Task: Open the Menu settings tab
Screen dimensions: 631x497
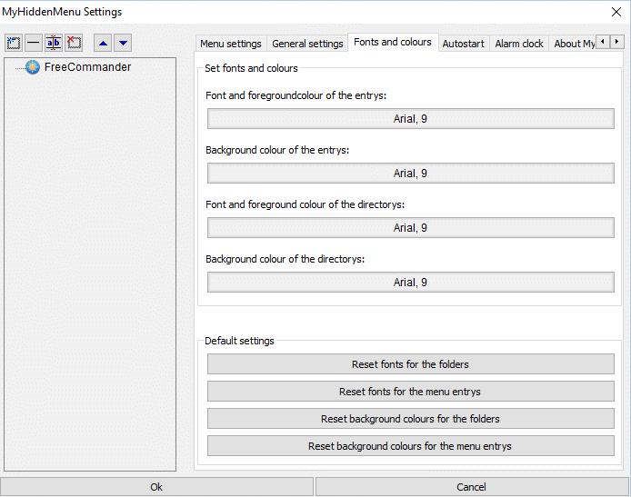Action: click(231, 44)
